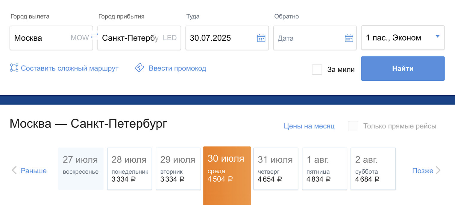Expand passengers dropdown arrow for 1 пас., Эконом
Screen dimensions: 455x205
pos(437,36)
